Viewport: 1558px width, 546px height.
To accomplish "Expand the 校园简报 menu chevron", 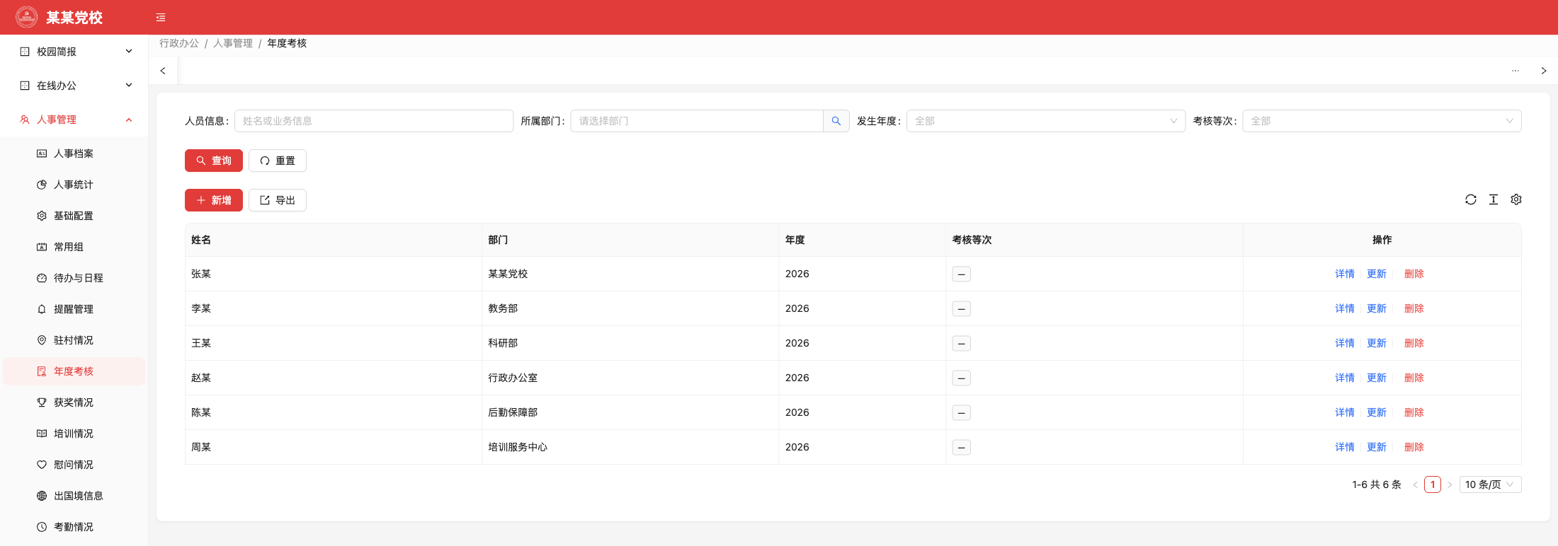I will tap(129, 51).
